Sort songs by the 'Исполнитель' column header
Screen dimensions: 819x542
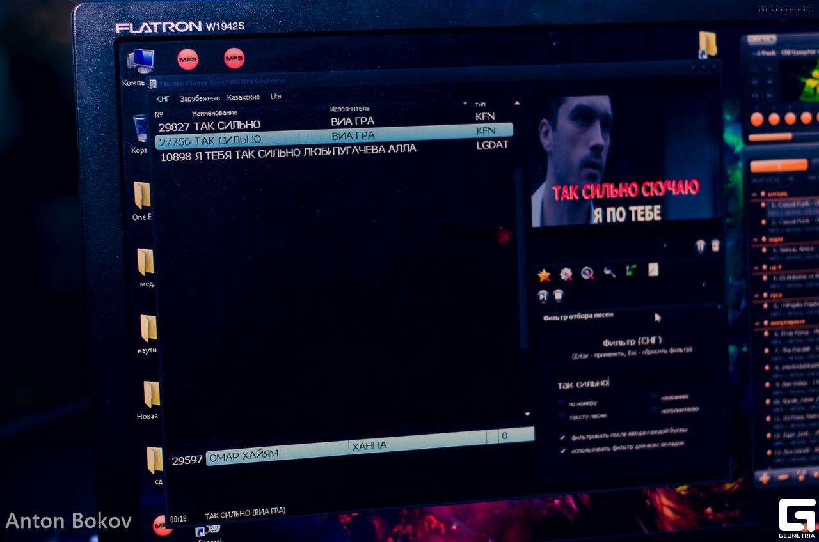349,109
